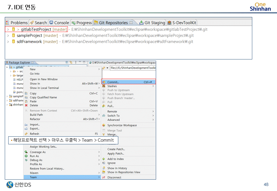The height and width of the screenshot is (191, 277).
Task: Click Merge... entry
Action: pyautogui.click(x=129, y=134)
